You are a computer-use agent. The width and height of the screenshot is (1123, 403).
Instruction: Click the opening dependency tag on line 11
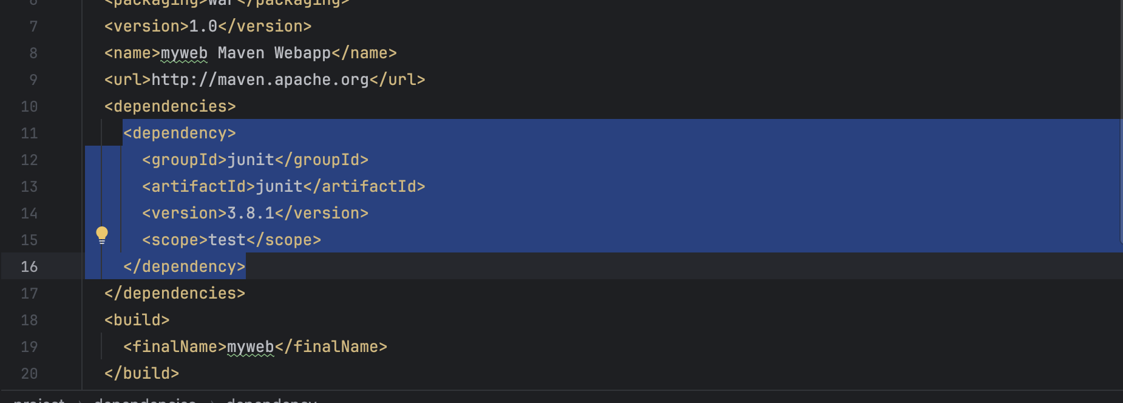180,134
